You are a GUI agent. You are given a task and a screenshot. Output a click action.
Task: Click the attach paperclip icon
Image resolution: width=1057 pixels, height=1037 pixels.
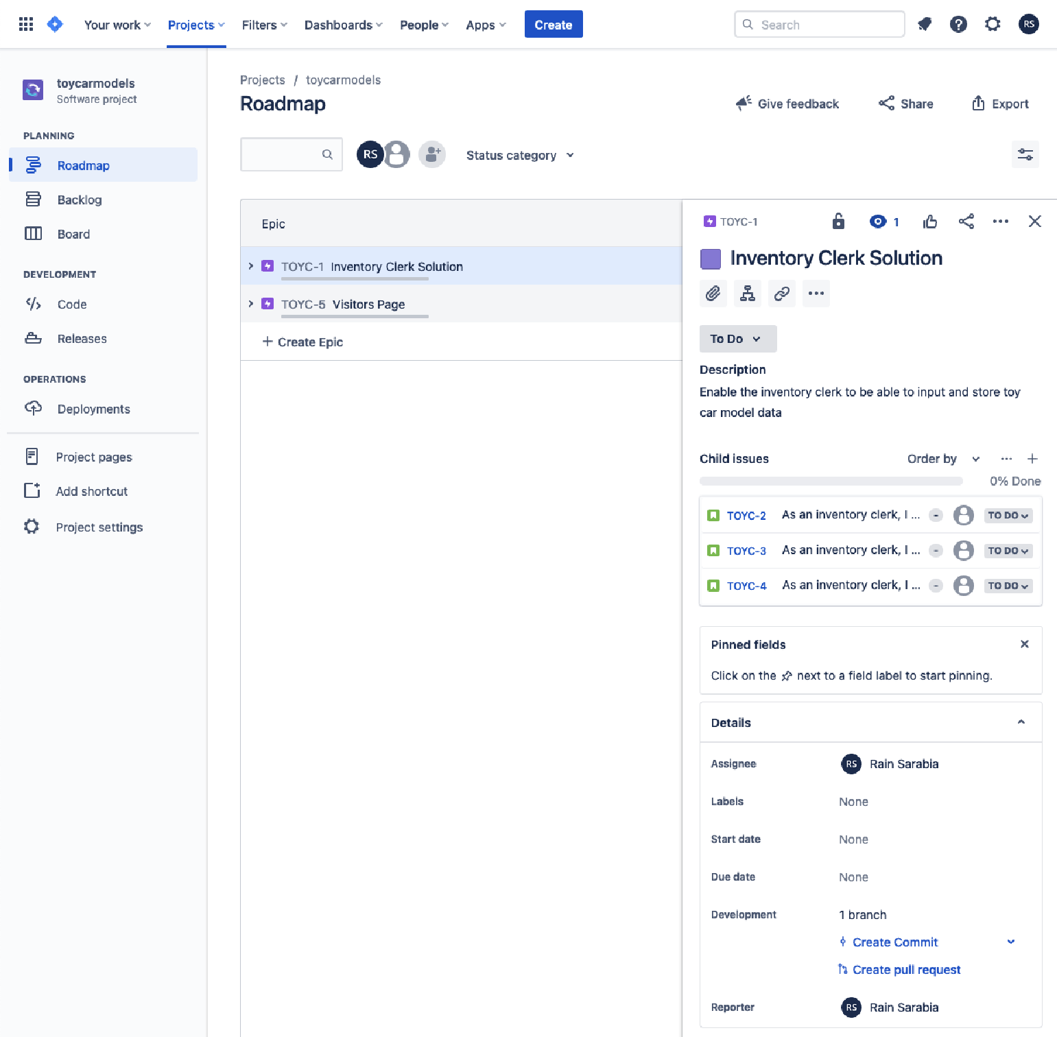[x=713, y=294]
